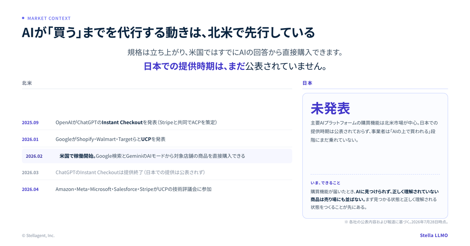Click the footnote ※ 各社の公表内容および報道に基づく

(x=396, y=222)
